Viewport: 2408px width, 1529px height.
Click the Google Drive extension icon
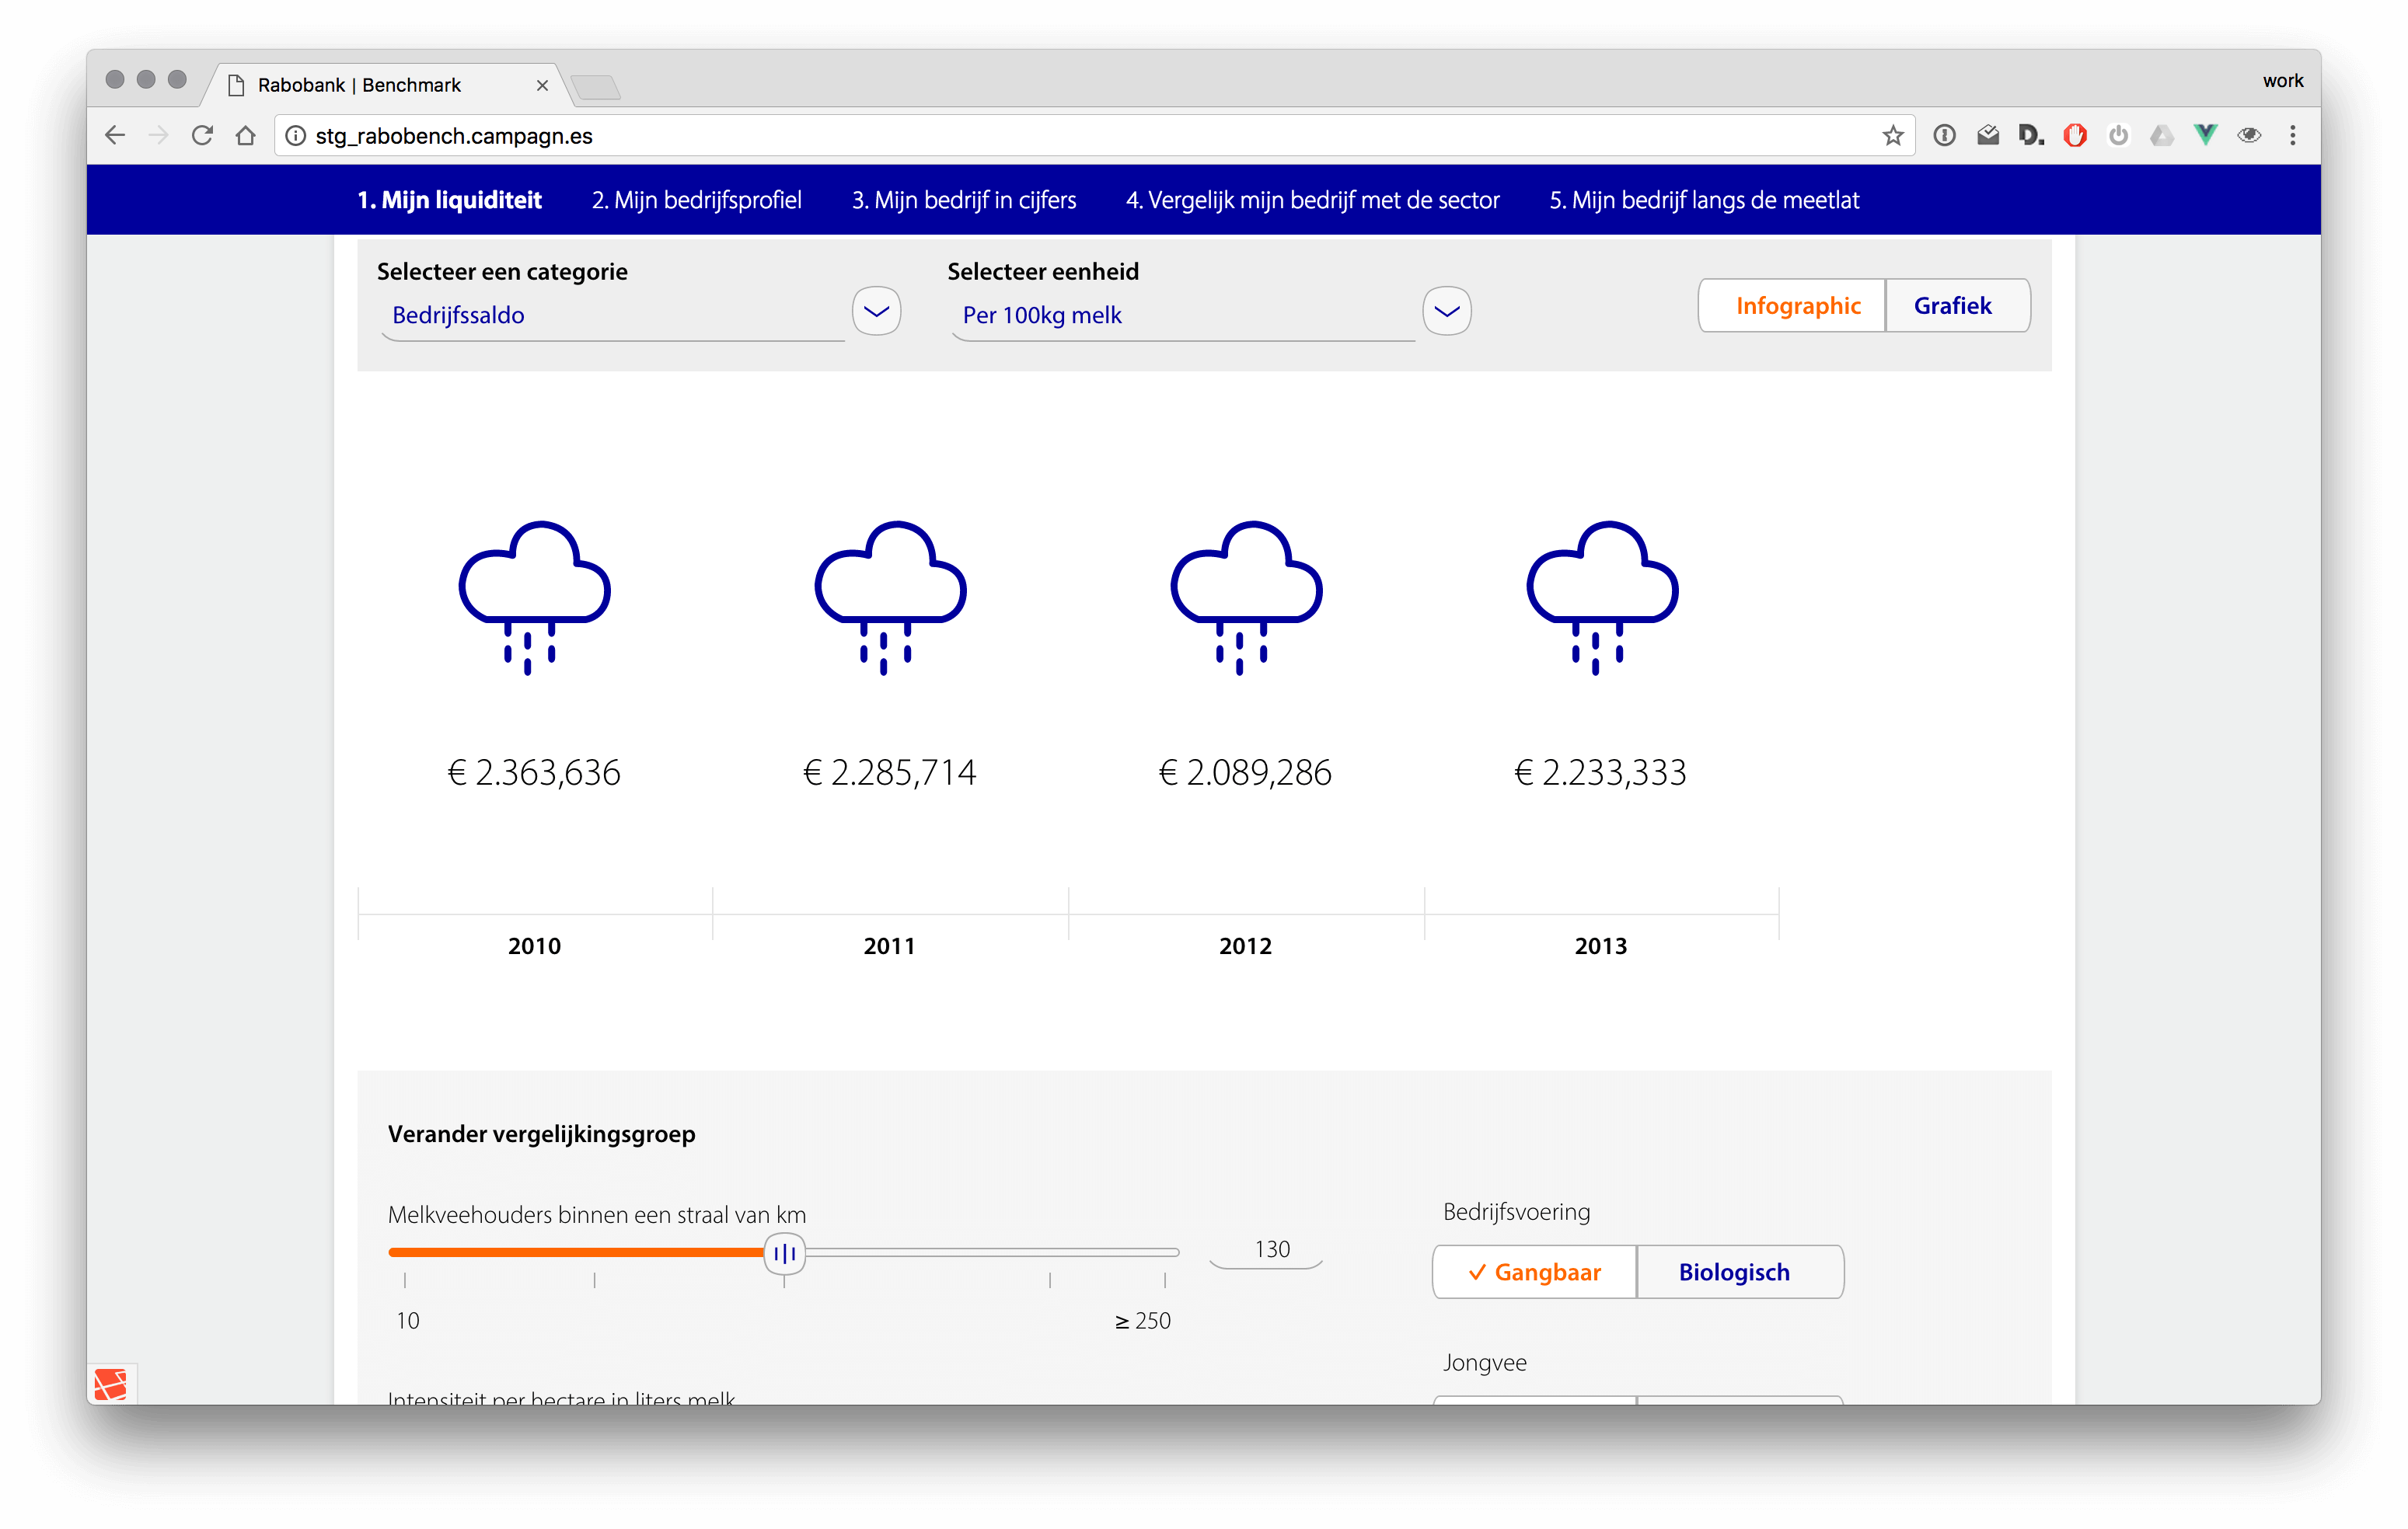coord(2161,135)
